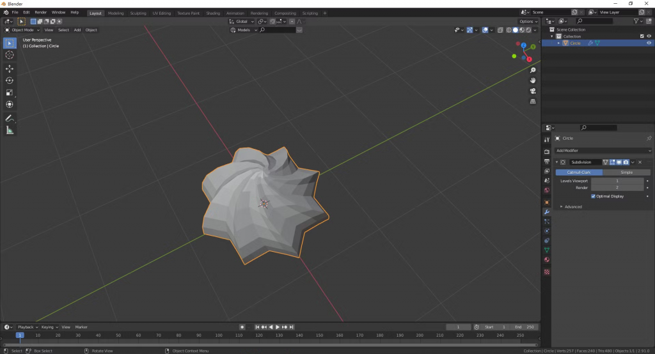Image resolution: width=655 pixels, height=354 pixels.
Task: Open the Output properties tab
Action: click(x=546, y=162)
